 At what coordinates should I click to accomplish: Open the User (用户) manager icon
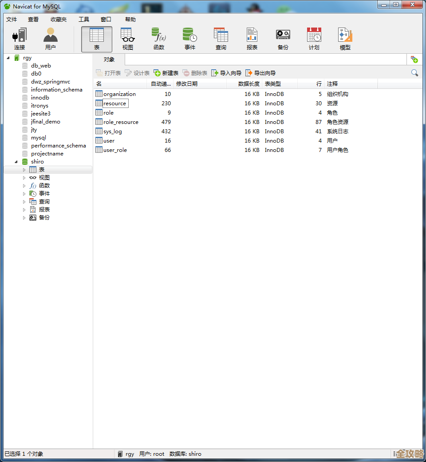tap(51, 35)
